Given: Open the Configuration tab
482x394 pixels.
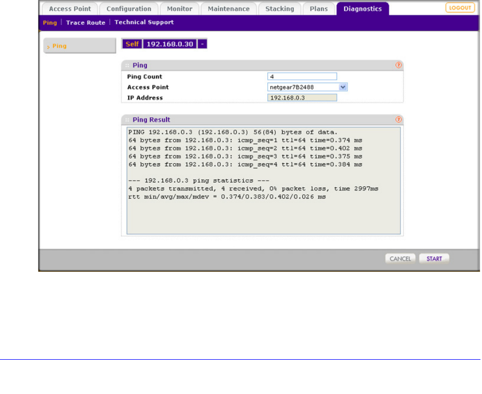Looking at the screenshot, I should 129,9.
